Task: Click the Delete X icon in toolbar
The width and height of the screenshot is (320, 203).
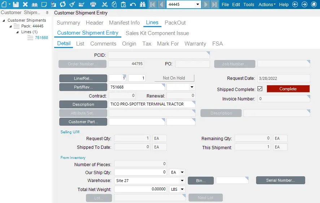Action: click(x=25, y=5)
